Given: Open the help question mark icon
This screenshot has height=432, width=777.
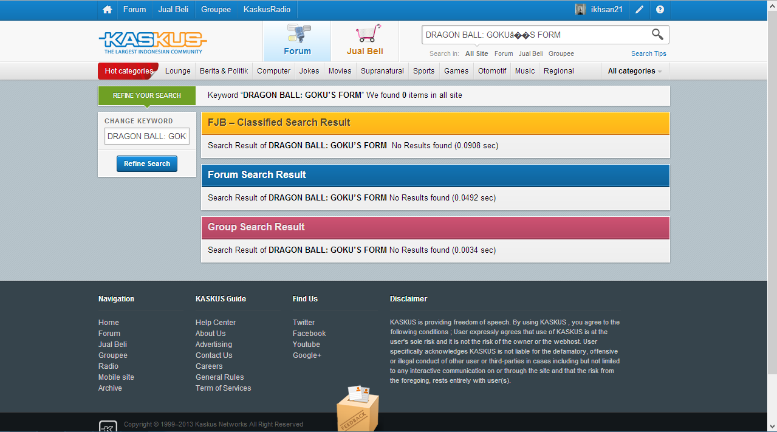Looking at the screenshot, I should 660,10.
